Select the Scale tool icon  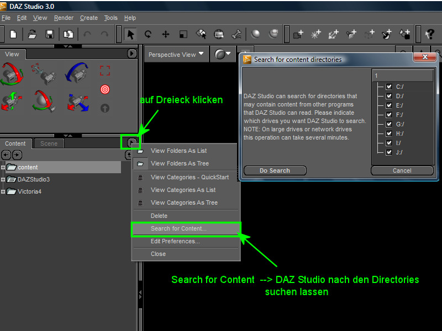pyautogui.click(x=183, y=34)
